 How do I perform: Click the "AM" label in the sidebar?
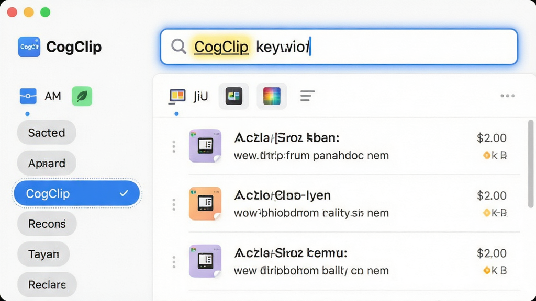point(53,96)
